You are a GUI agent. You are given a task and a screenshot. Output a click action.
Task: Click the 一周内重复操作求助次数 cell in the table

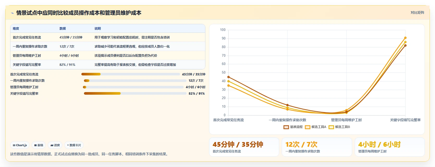[x=30, y=47]
